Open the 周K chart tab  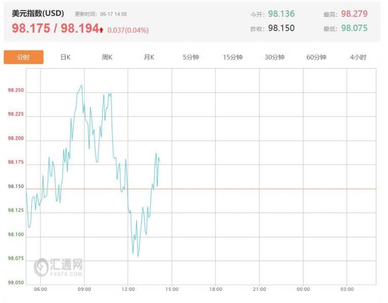click(107, 57)
